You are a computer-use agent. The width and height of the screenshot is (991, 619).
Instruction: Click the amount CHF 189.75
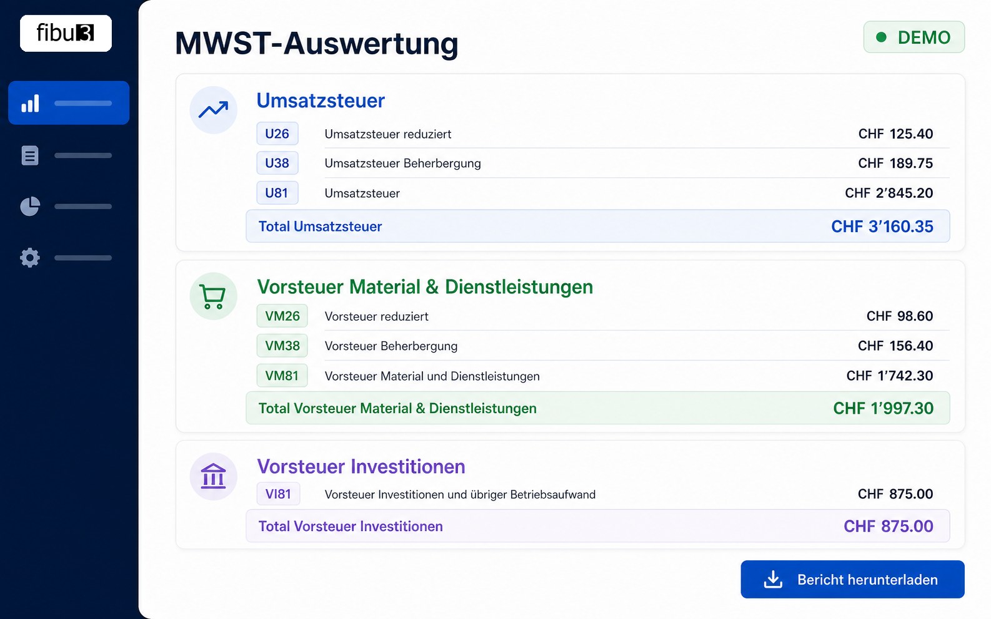coord(896,163)
